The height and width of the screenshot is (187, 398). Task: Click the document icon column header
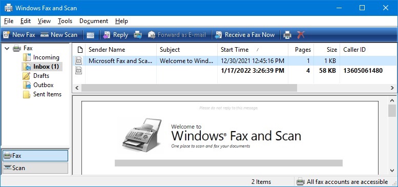pyautogui.click(x=80, y=50)
